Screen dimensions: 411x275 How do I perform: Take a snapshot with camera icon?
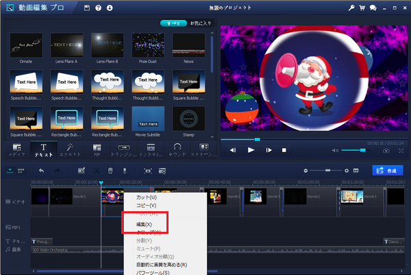(x=386, y=151)
